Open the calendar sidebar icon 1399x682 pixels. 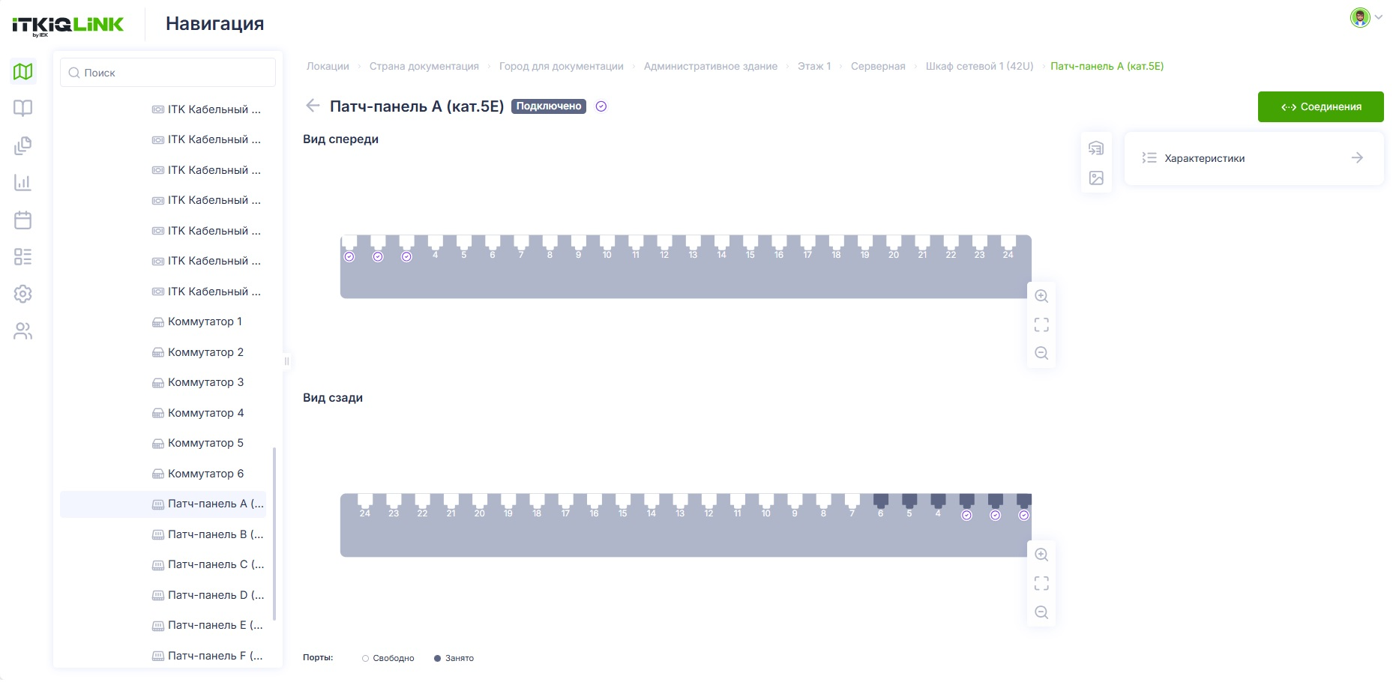pyautogui.click(x=23, y=220)
